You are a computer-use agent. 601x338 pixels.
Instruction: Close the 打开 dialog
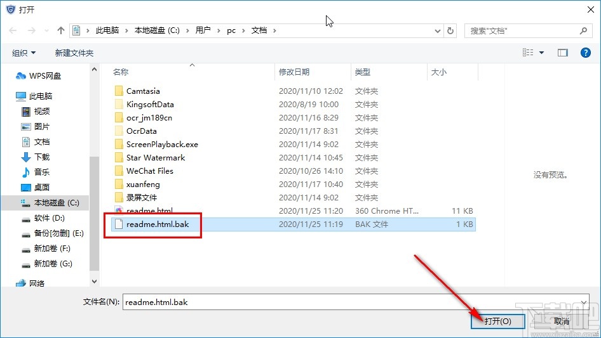tap(591, 10)
